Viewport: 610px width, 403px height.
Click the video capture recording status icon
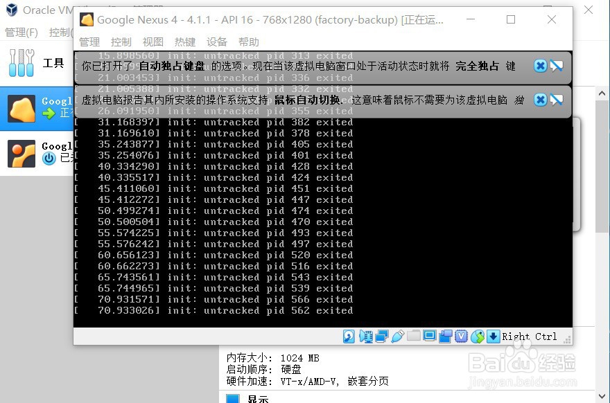446,336
